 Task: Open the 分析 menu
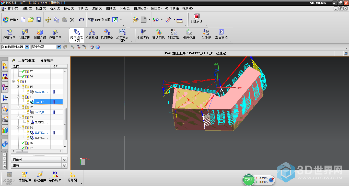[x=125, y=8]
